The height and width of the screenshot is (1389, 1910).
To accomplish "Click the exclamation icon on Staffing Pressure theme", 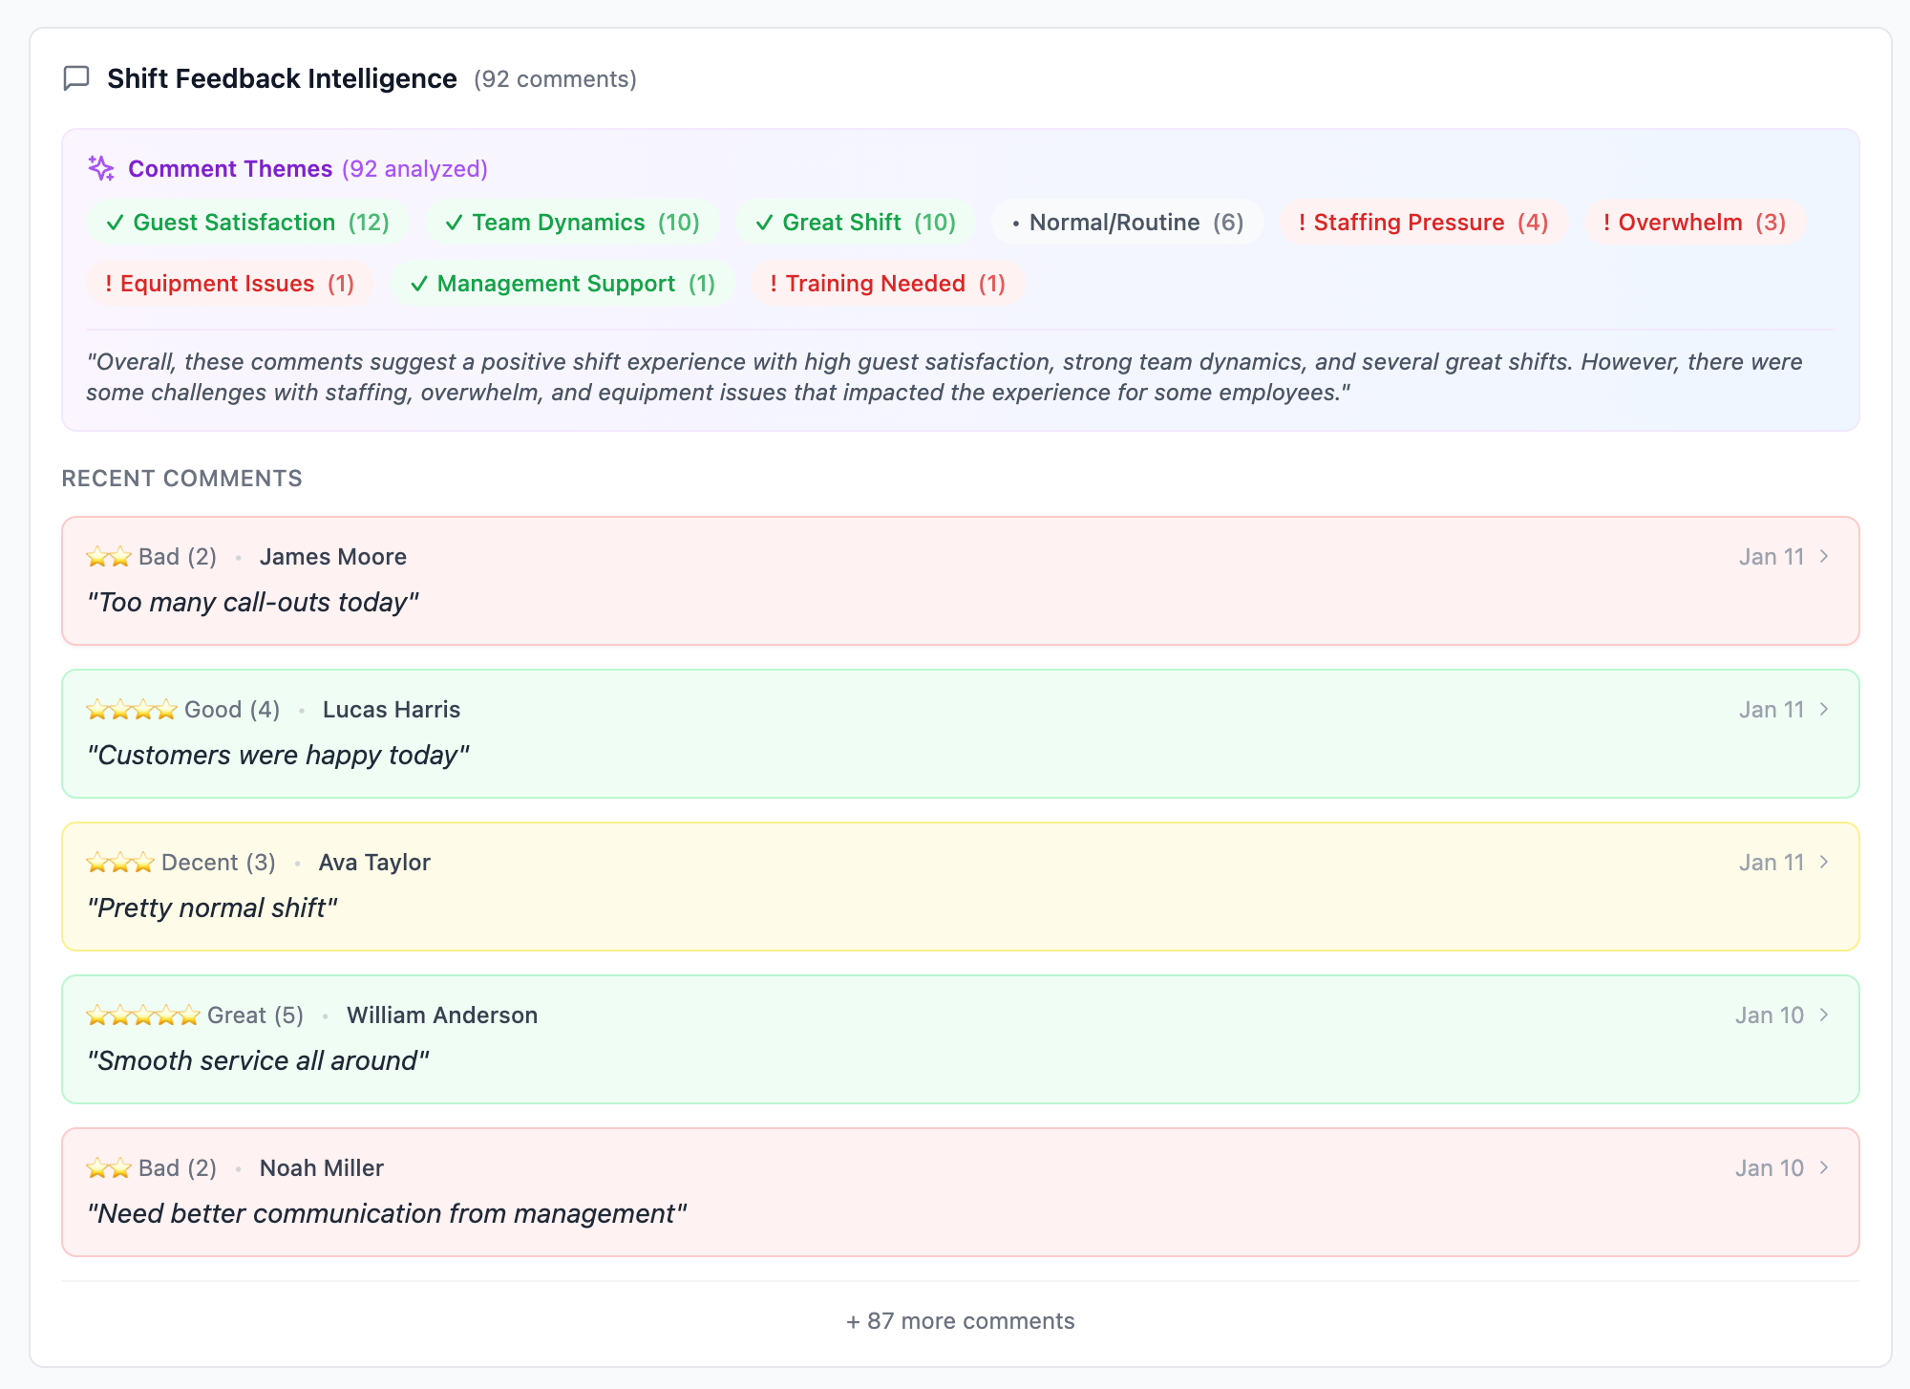I will click(x=1303, y=222).
